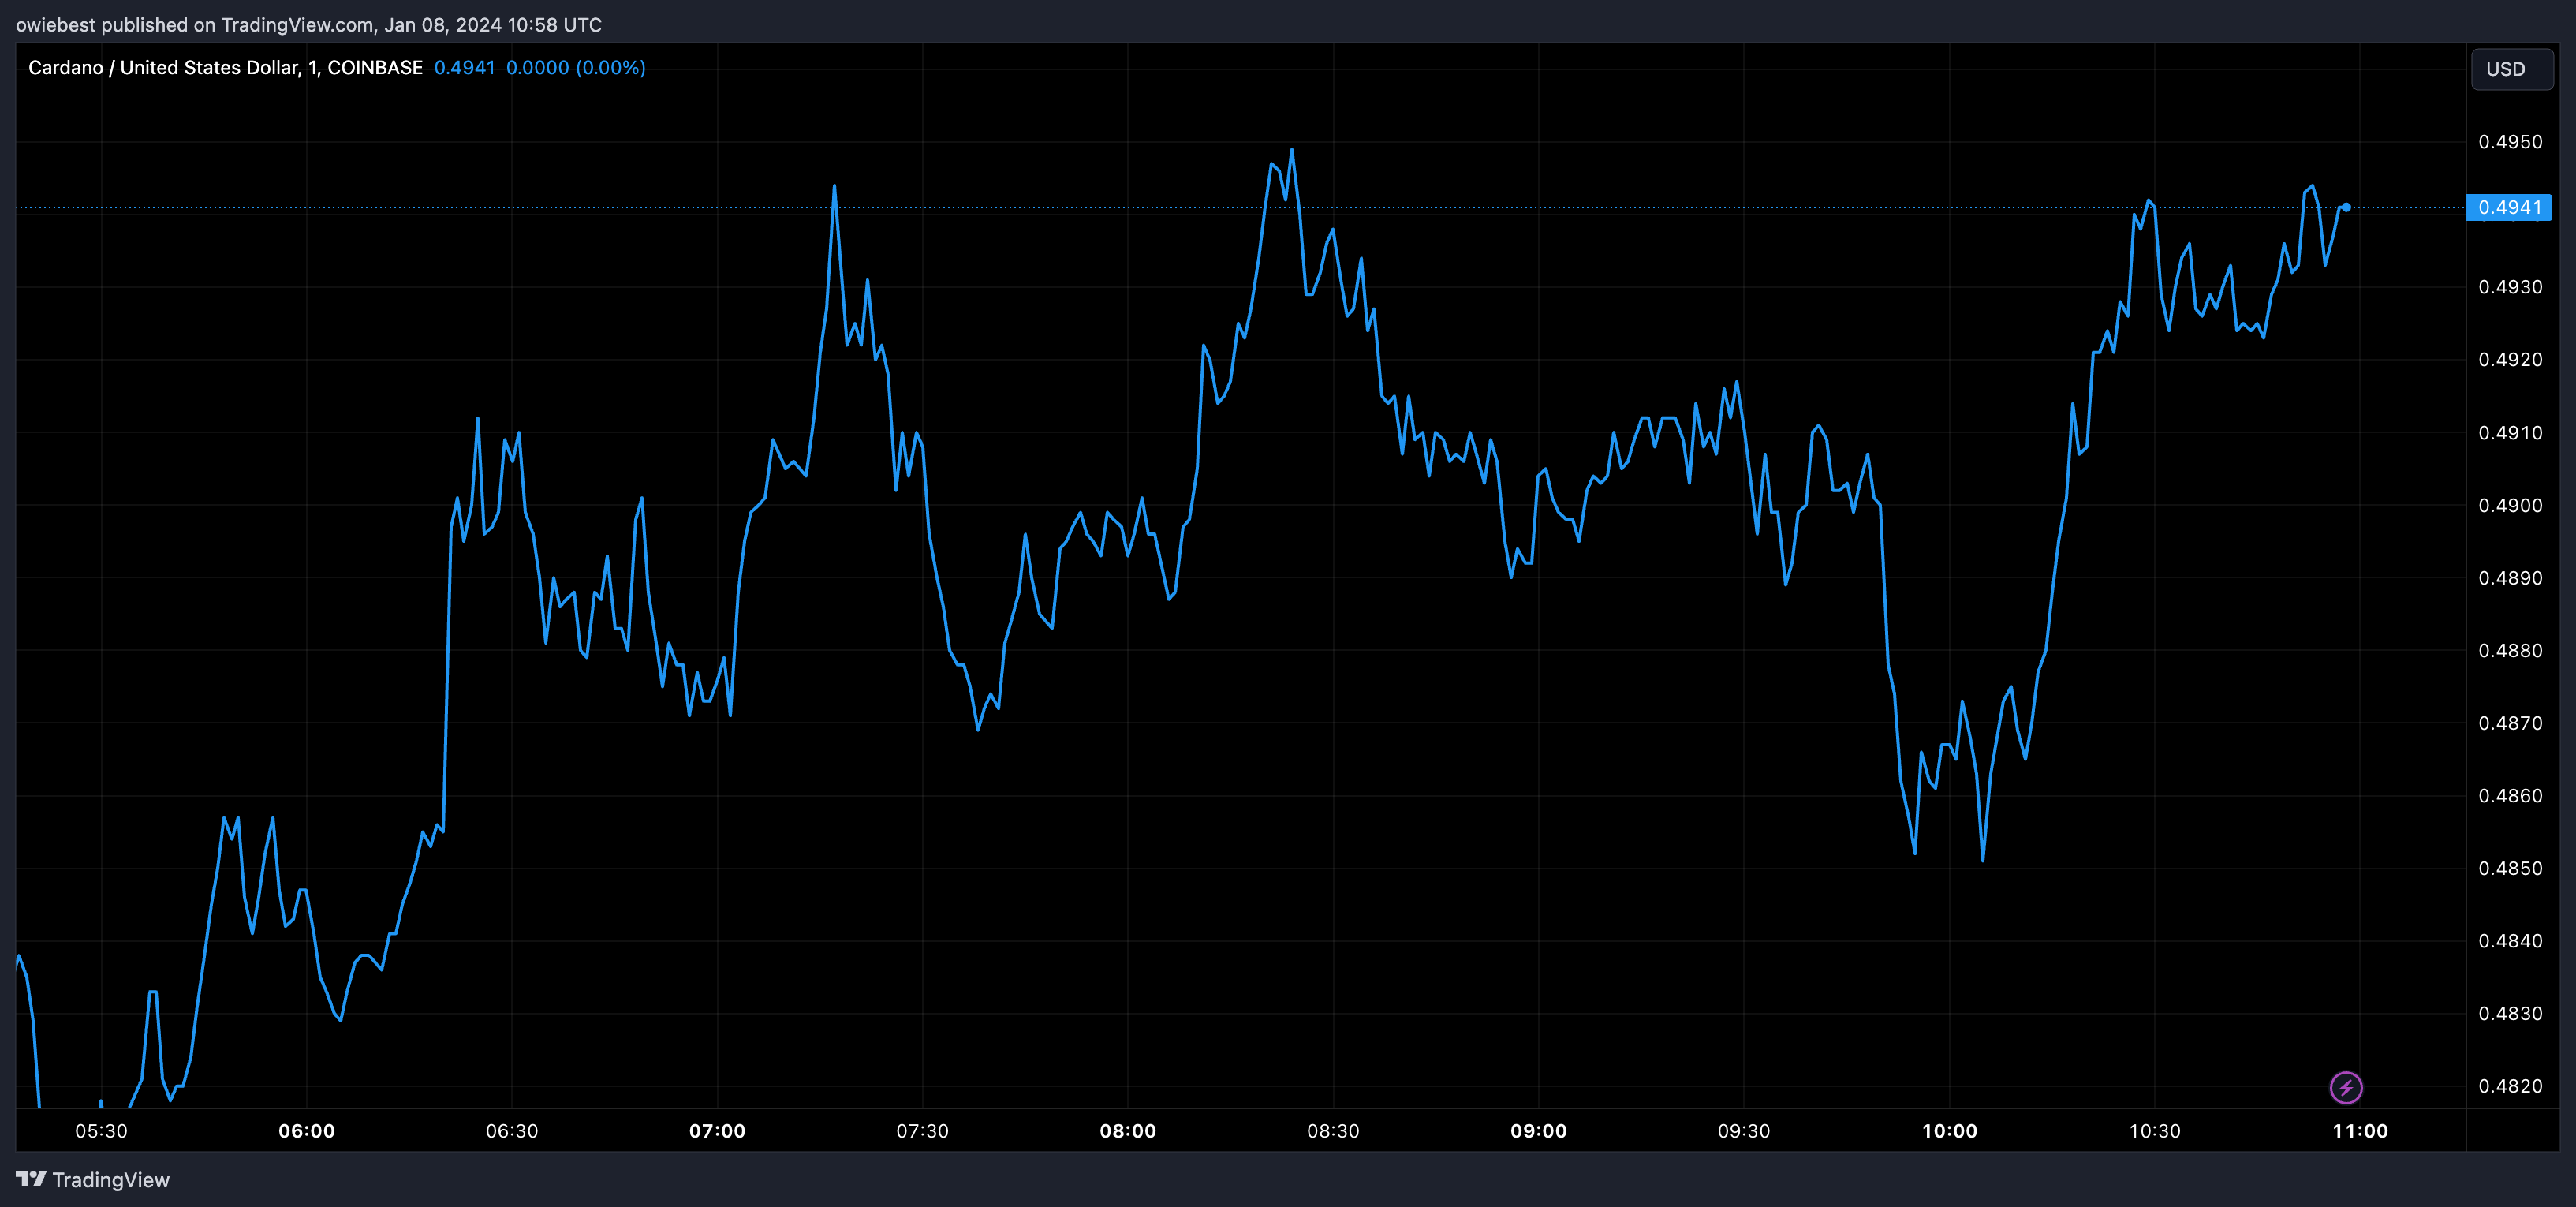Click the 06:30 time axis label
This screenshot has width=2576, height=1207.
(x=512, y=1131)
